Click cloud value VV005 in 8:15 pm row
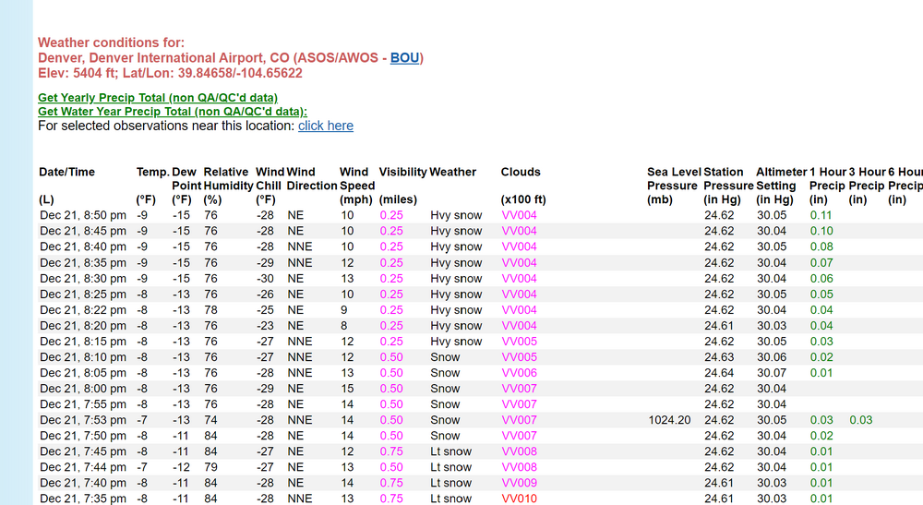 pos(519,342)
